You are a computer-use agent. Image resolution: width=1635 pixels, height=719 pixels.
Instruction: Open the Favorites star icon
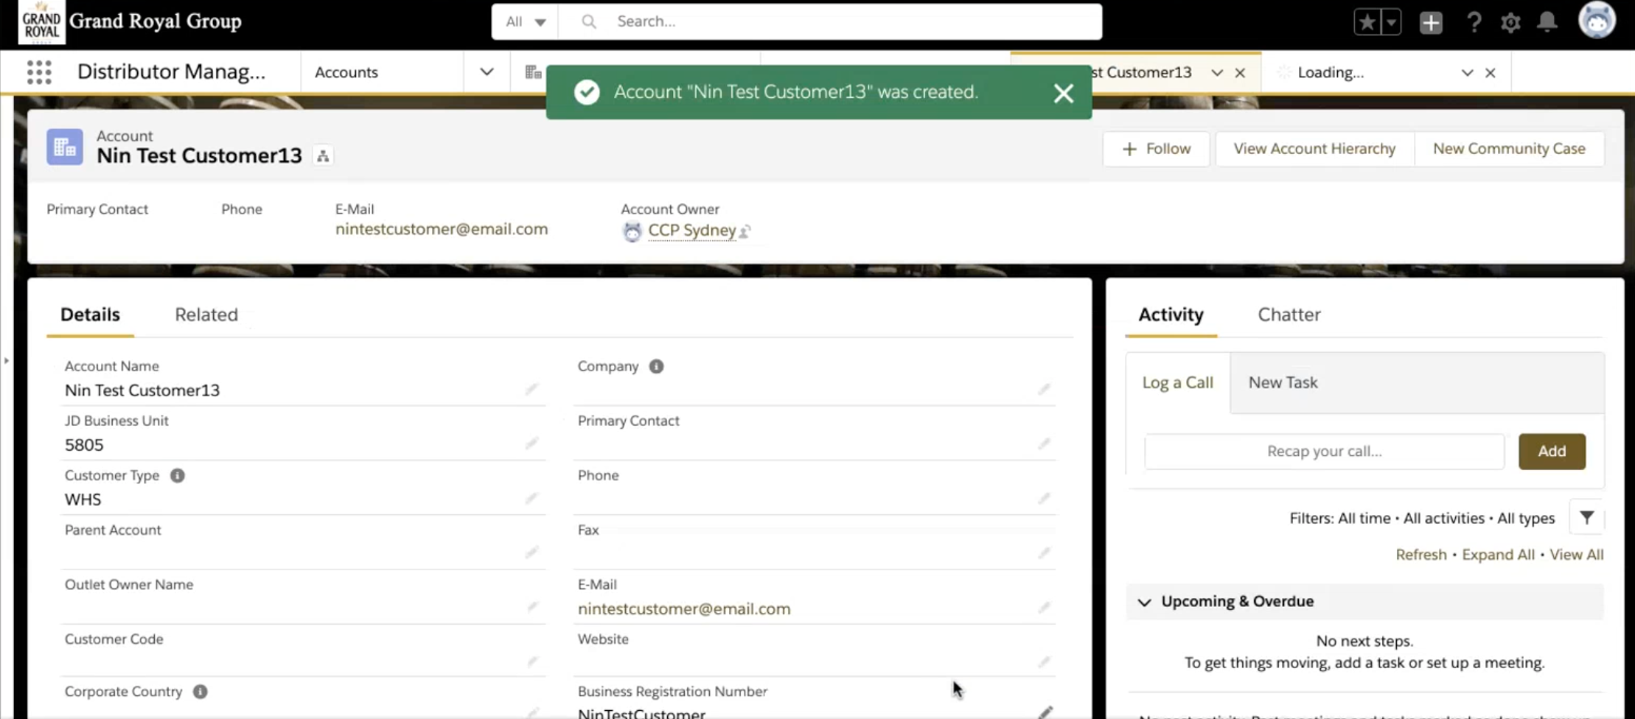coord(1367,22)
